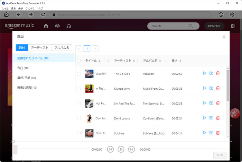
Task: Go to next page of history list
Action: [x=95, y=49]
